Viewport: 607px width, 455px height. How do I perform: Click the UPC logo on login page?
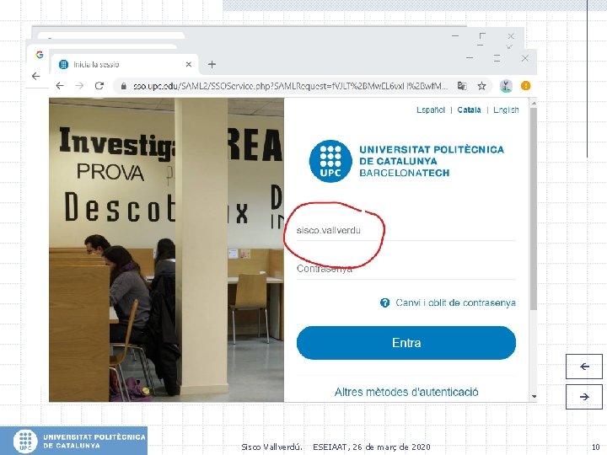pyautogui.click(x=406, y=161)
